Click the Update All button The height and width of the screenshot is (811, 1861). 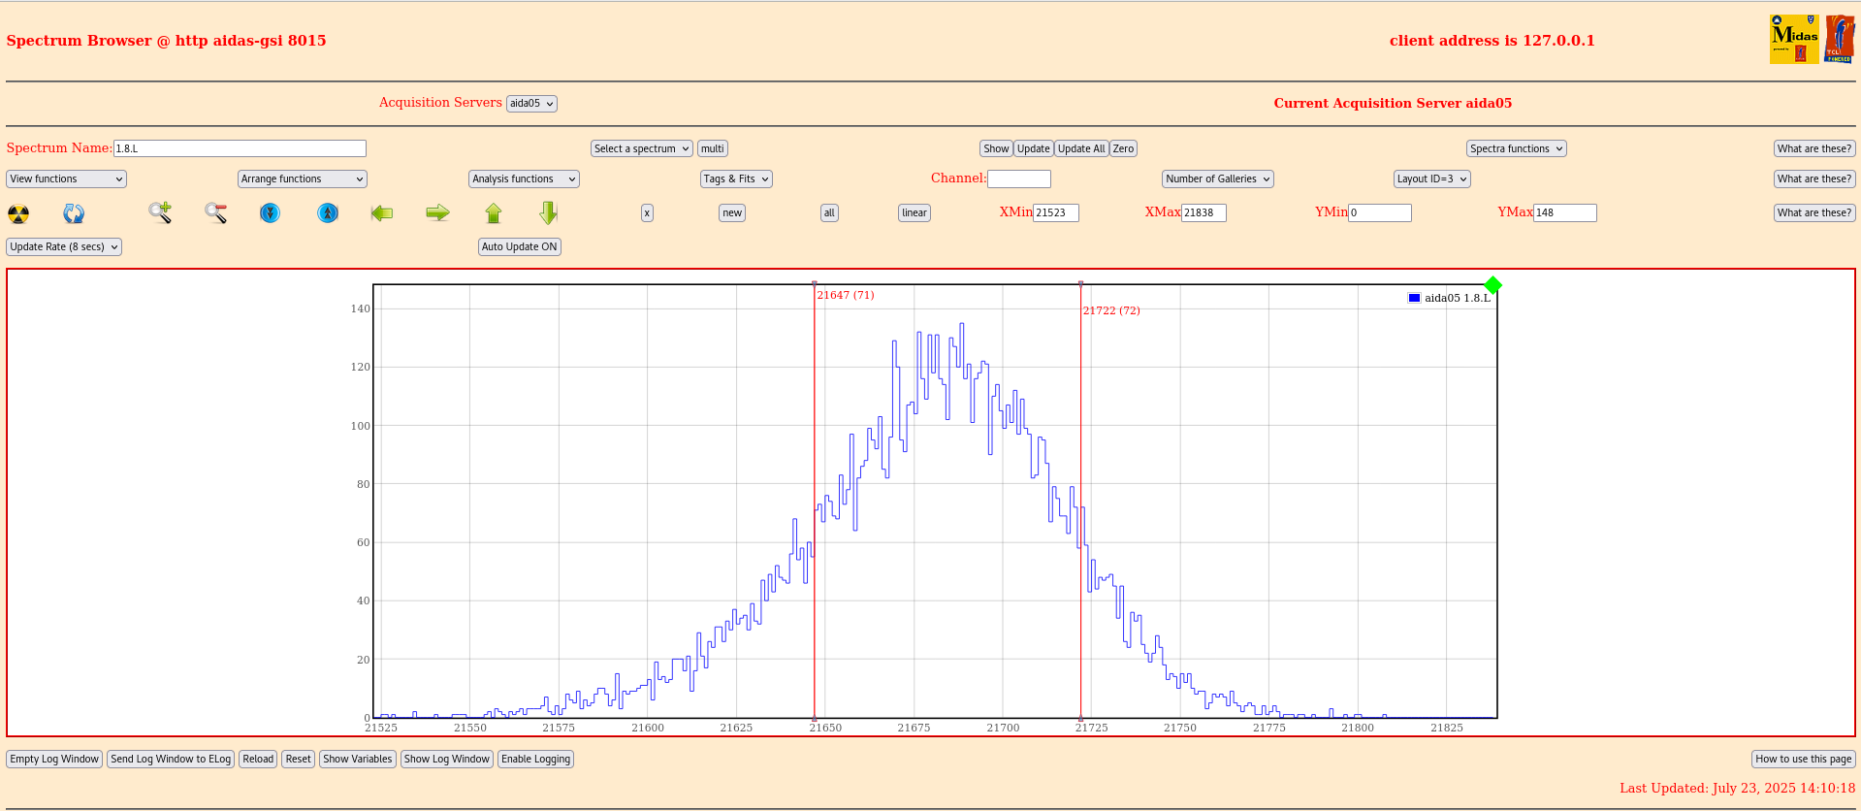(x=1080, y=148)
